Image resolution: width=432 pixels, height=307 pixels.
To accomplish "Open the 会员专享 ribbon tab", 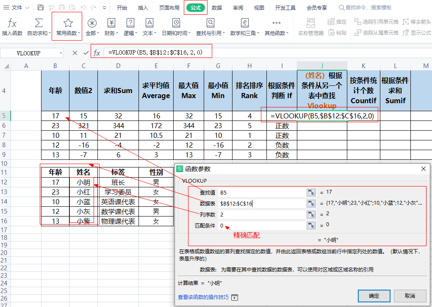I will point(316,8).
